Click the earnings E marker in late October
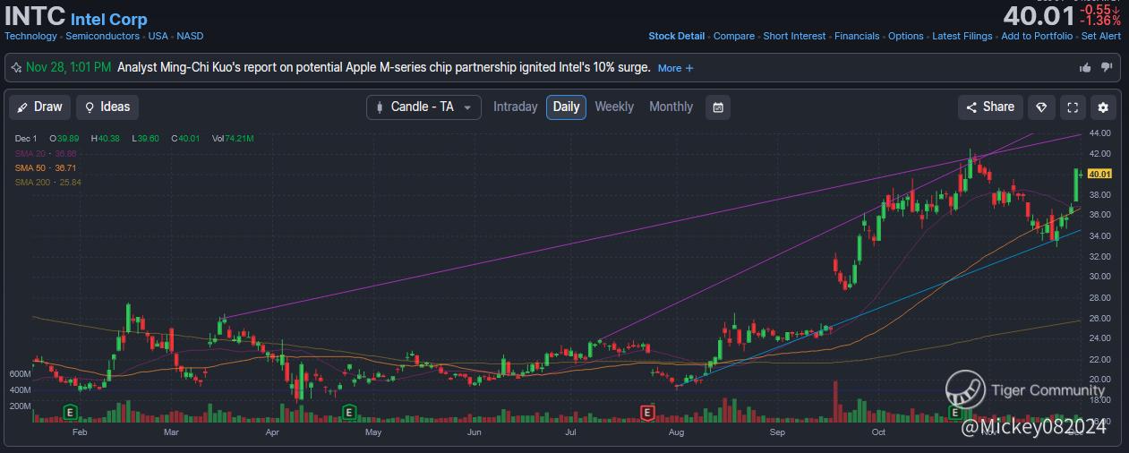 955,412
